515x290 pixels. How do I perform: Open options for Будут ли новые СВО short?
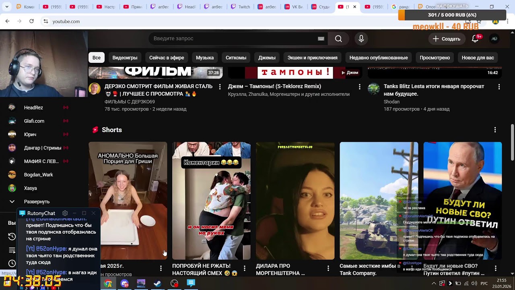click(x=495, y=268)
